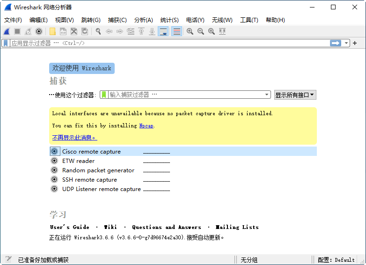Click the go to specific packet icon

coord(131,31)
